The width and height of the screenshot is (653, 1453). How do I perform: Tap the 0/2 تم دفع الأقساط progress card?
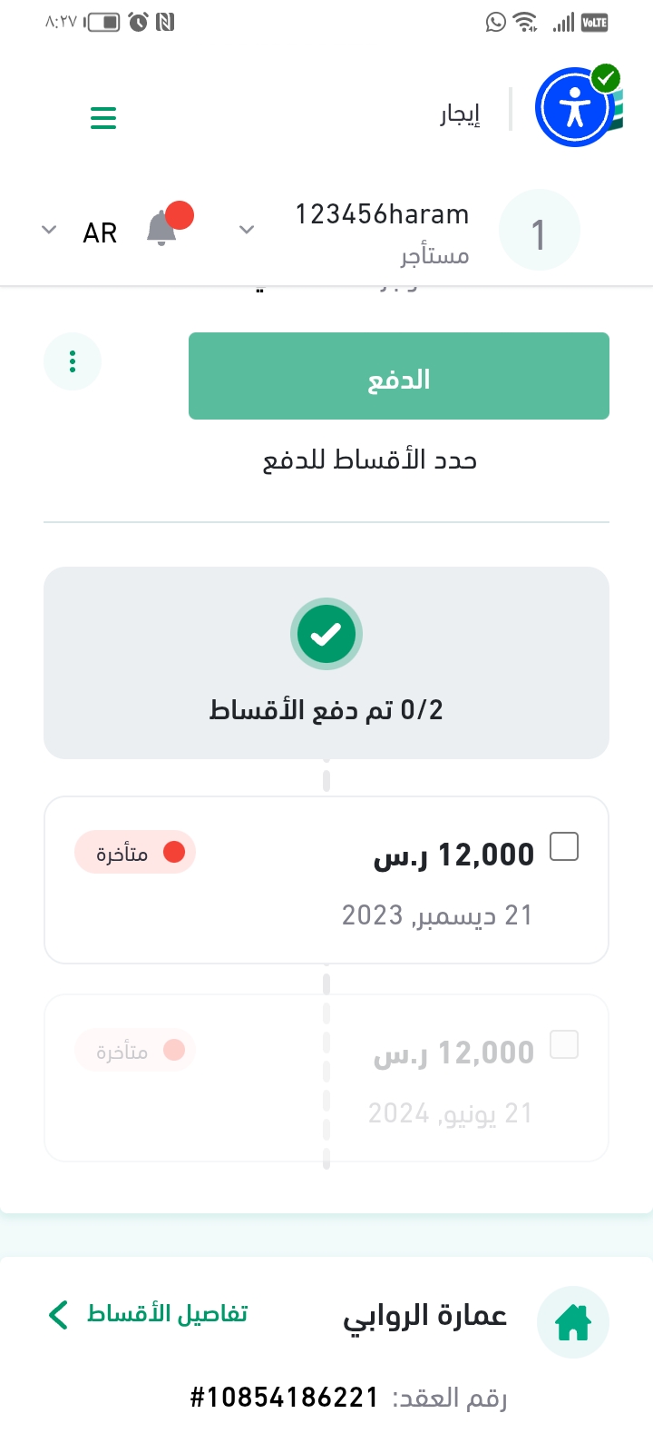(326, 709)
